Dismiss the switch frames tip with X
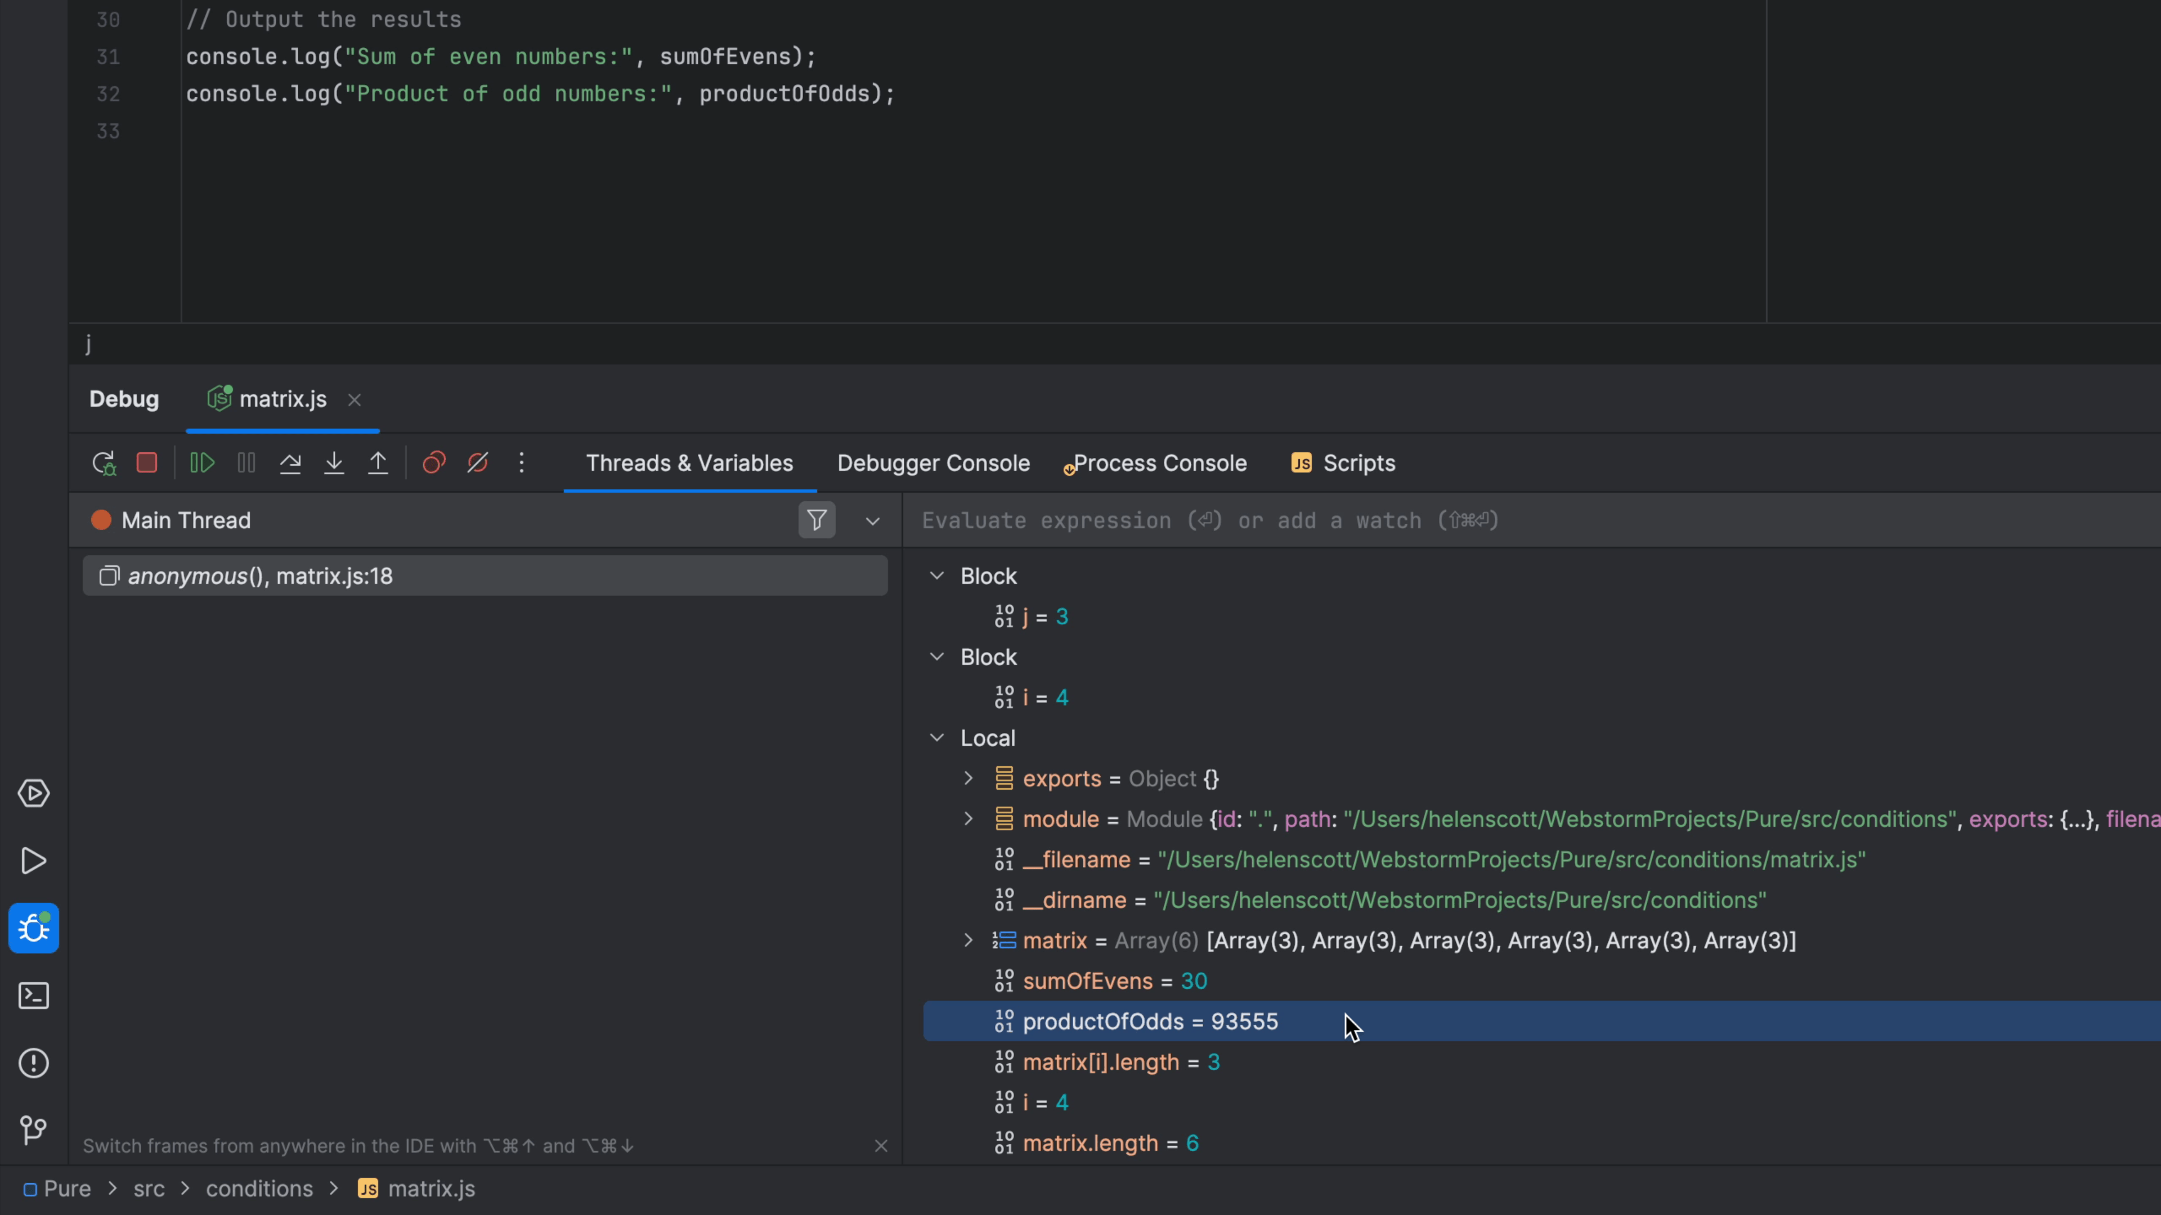The height and width of the screenshot is (1215, 2161). click(881, 1145)
